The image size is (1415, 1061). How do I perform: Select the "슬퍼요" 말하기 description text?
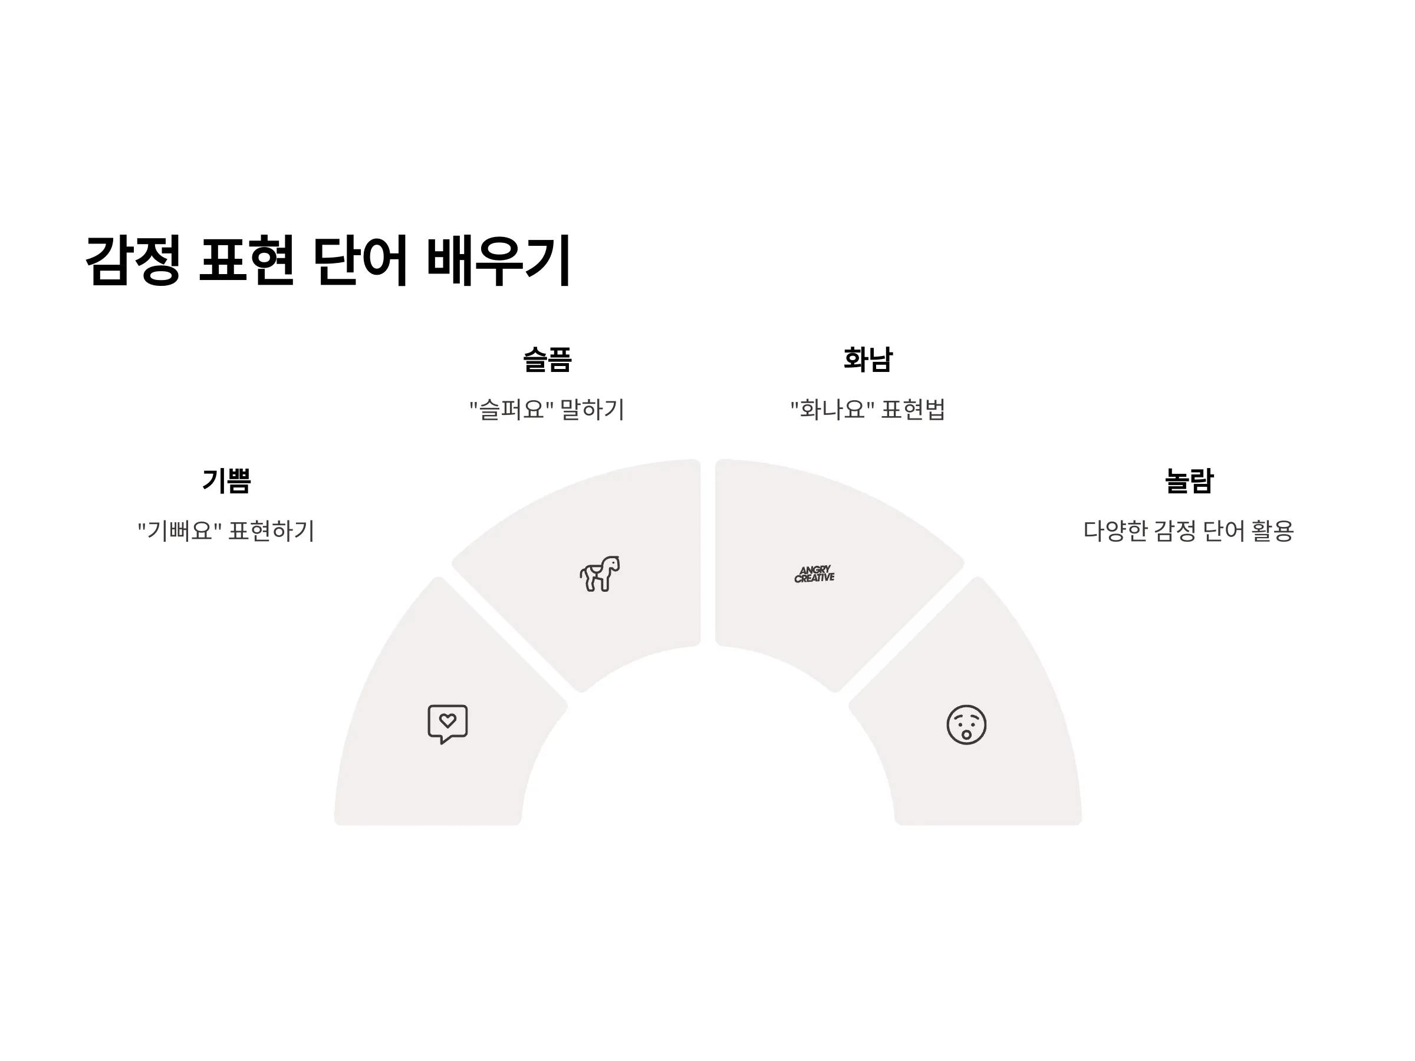(548, 409)
